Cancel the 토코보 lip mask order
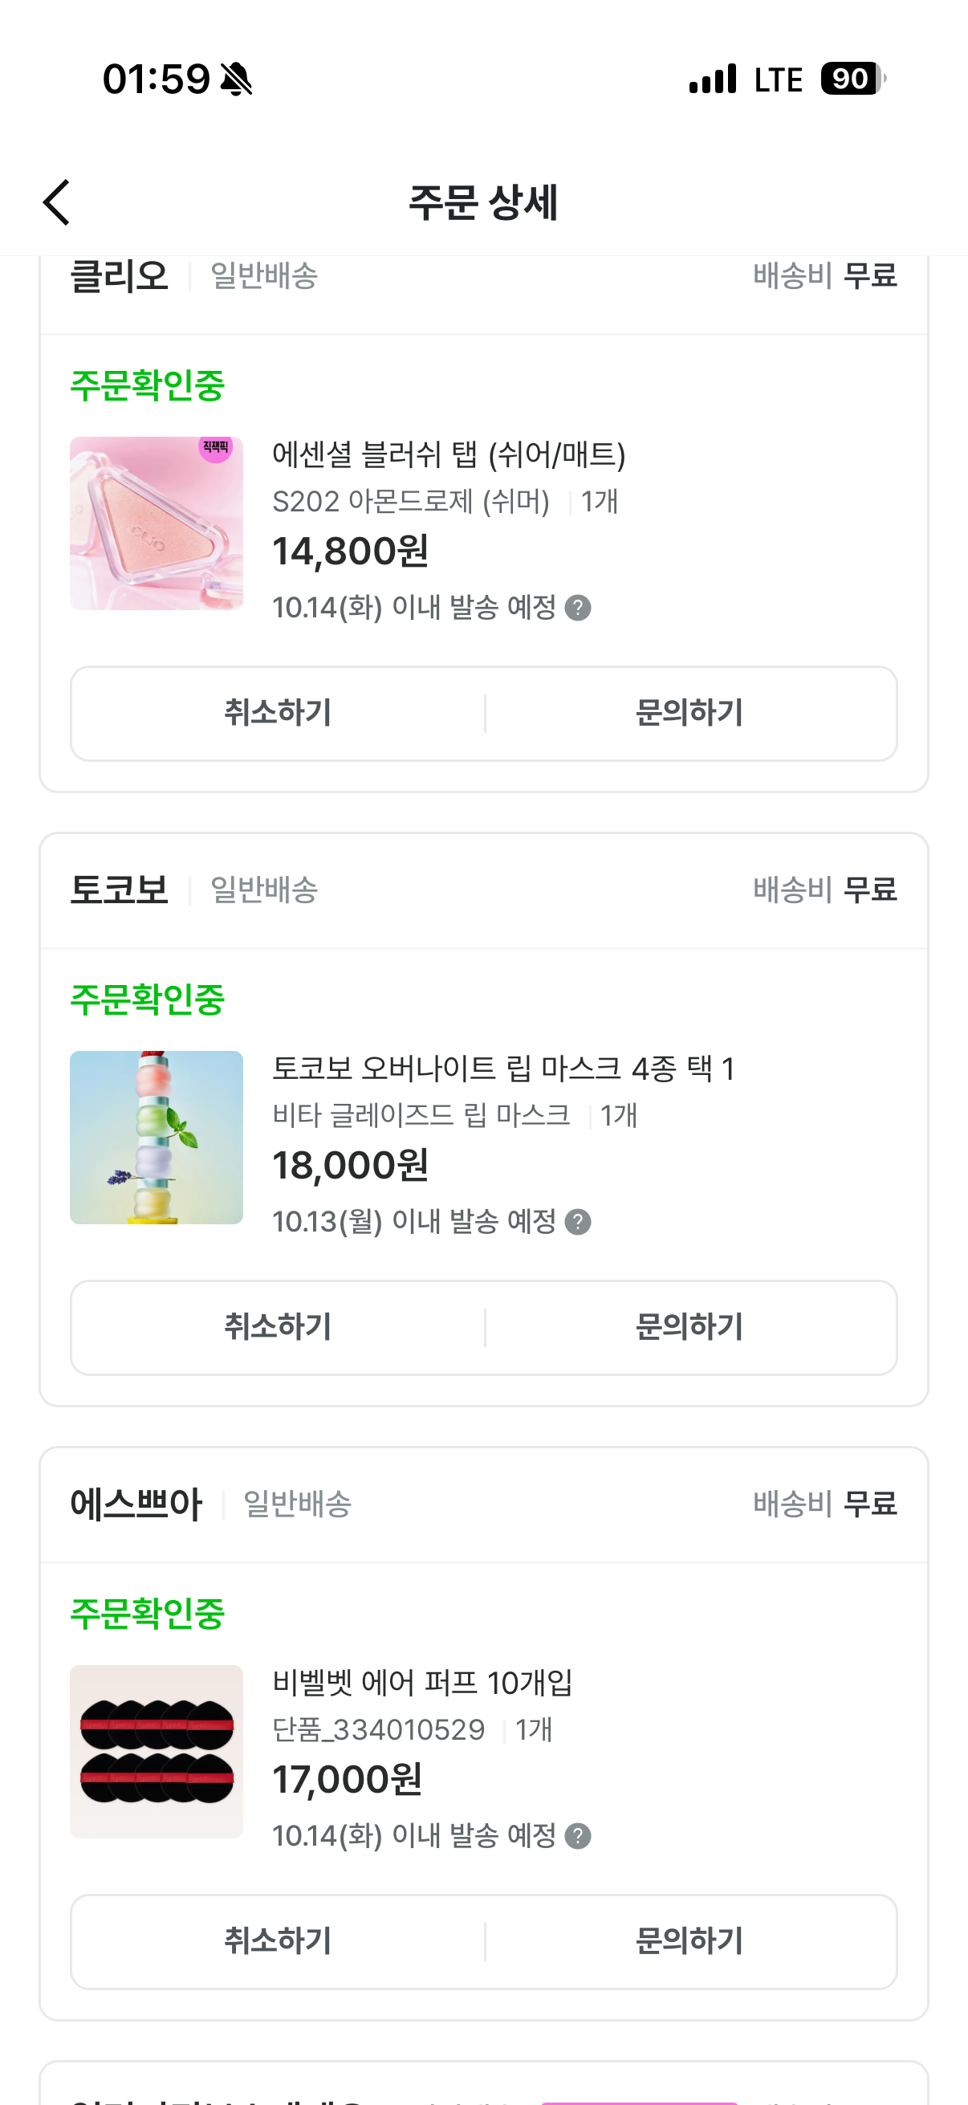Image resolution: width=968 pixels, height=2105 pixels. pos(278,1327)
